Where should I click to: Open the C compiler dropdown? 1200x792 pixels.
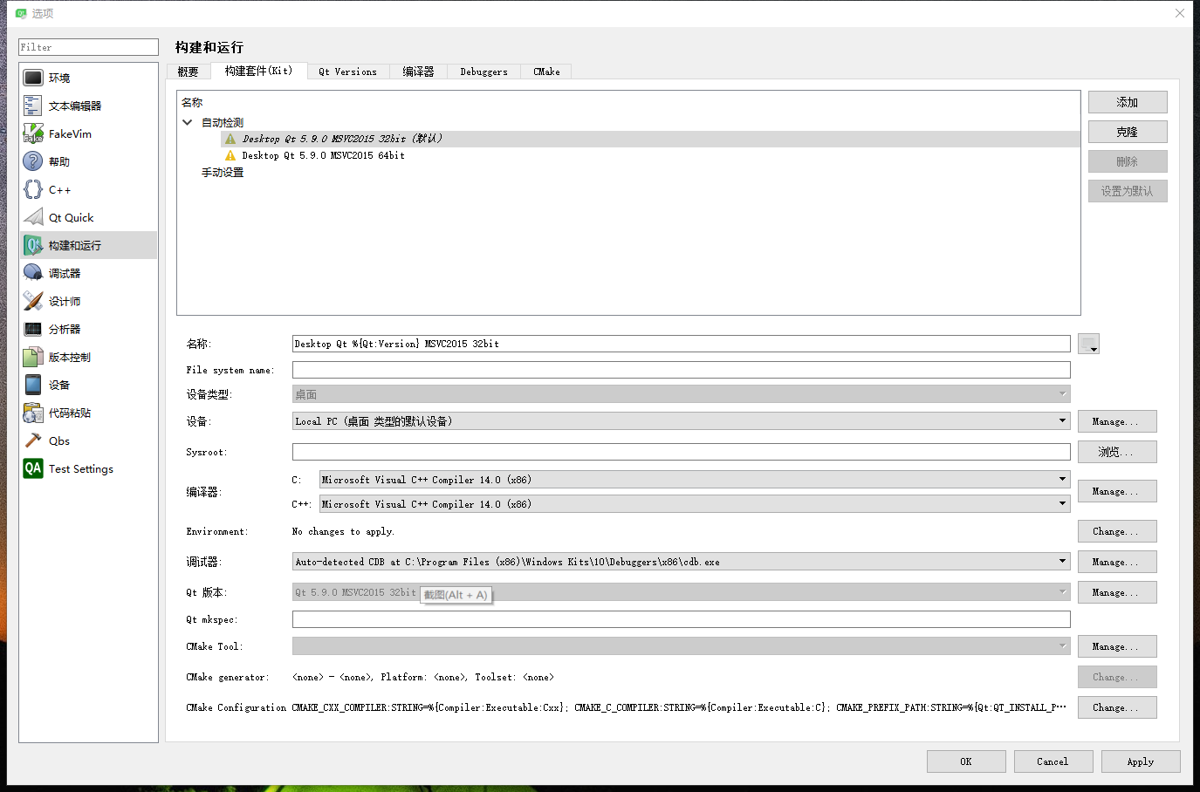695,480
